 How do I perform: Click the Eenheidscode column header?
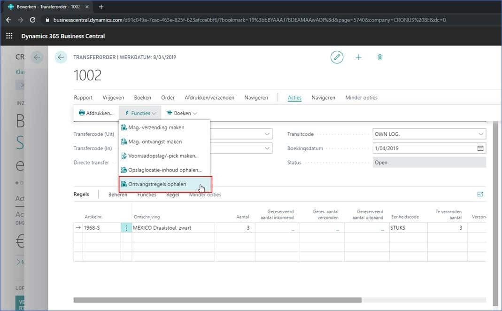405,217
